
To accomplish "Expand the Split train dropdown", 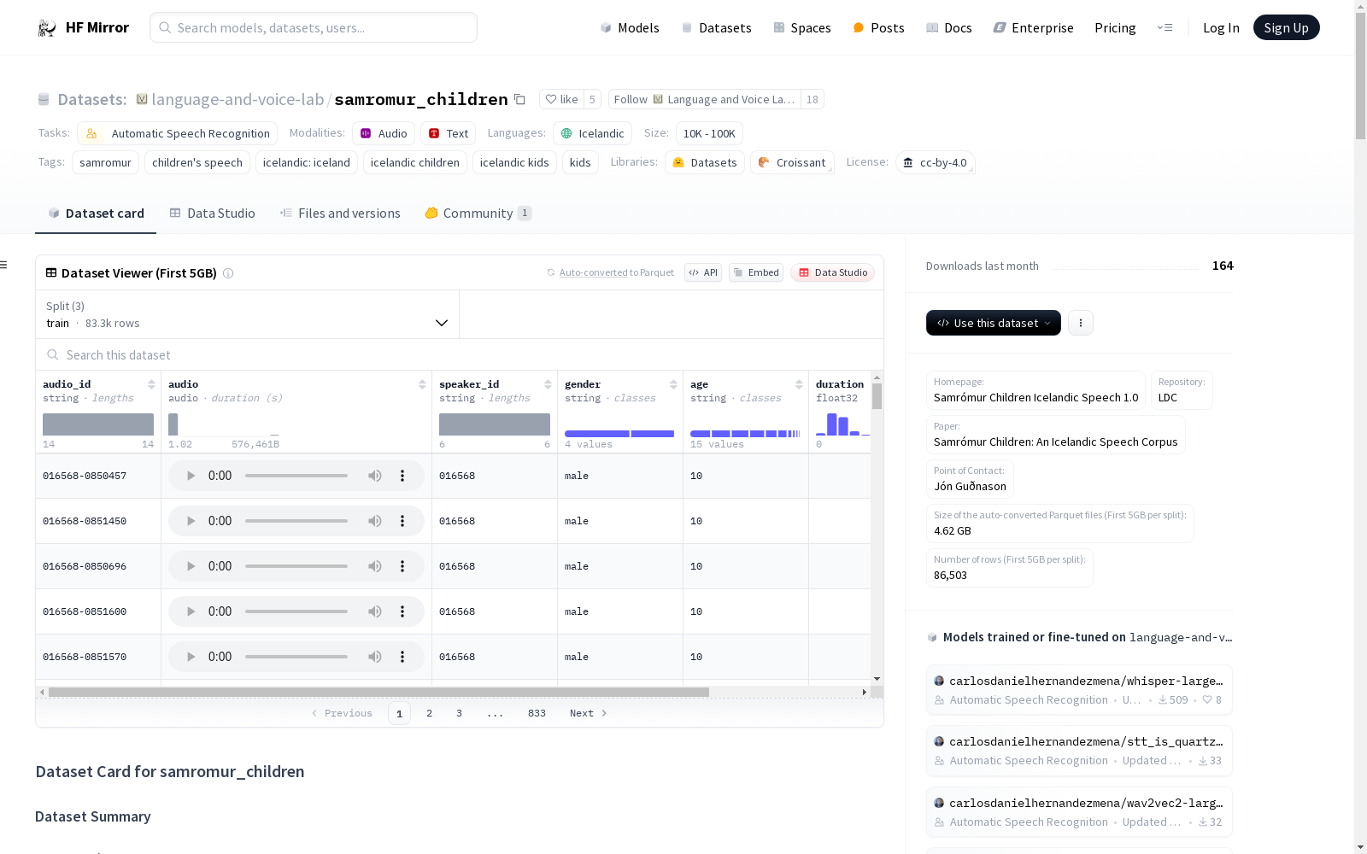I will tap(247, 314).
